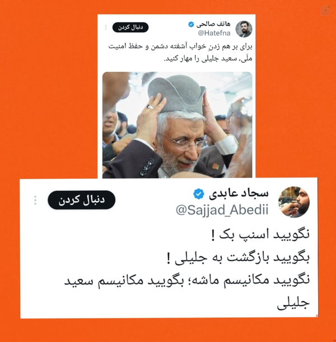Follow @Sajjad_Abedii with the دنبال کردن button

(x=81, y=200)
